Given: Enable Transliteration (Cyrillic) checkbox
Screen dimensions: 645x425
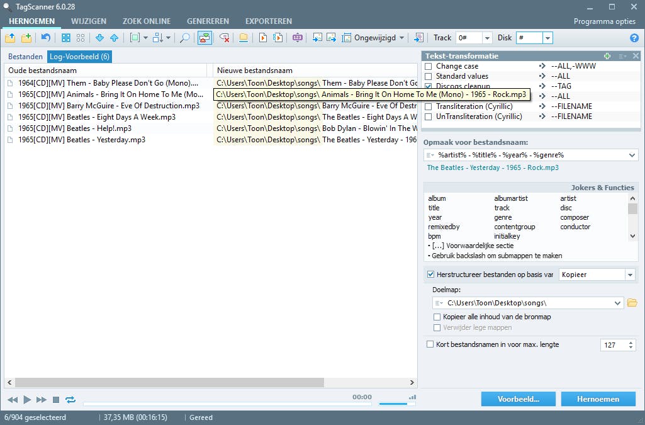Looking at the screenshot, I should [429, 106].
